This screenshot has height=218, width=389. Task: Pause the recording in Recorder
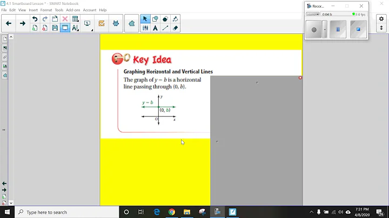(338, 30)
